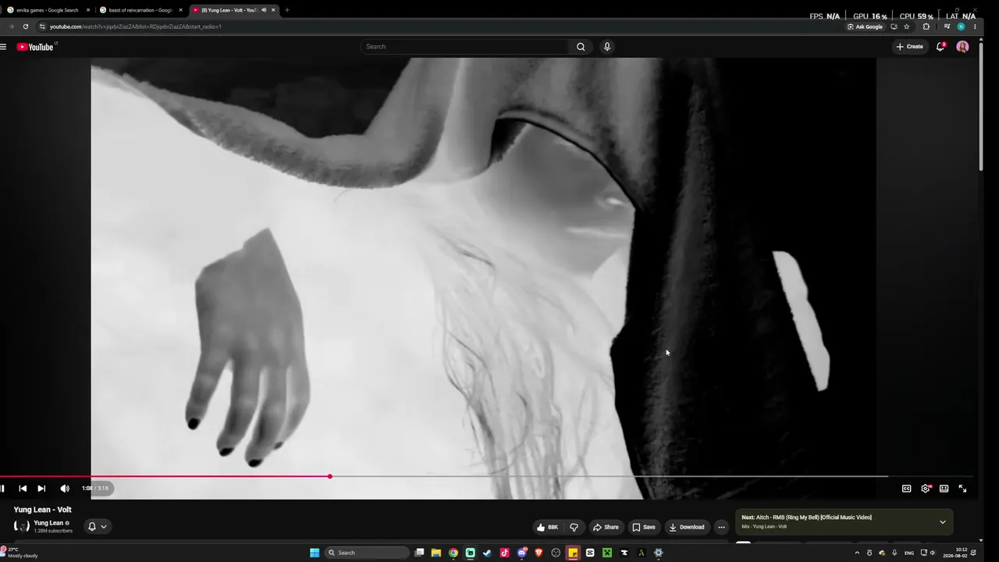Click the youtube.com address bar URL
999x562 pixels.
[x=136, y=27]
